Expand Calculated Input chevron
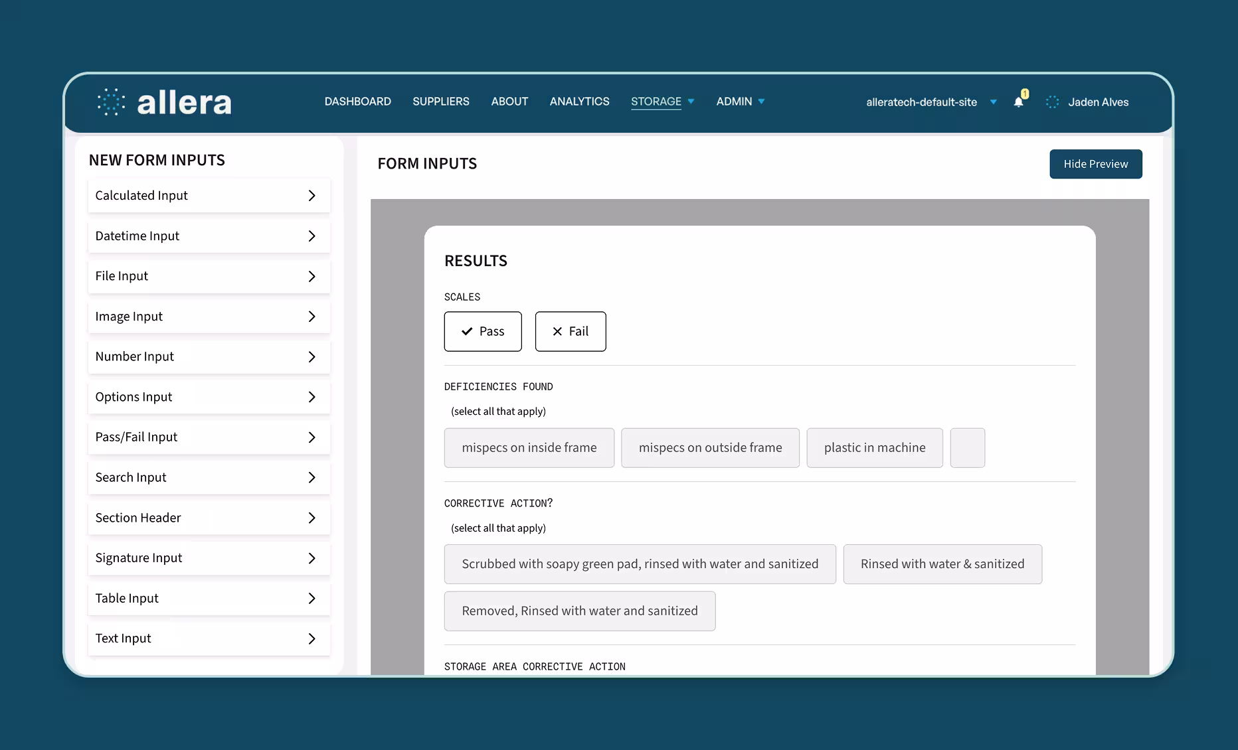The height and width of the screenshot is (750, 1238). coord(311,196)
